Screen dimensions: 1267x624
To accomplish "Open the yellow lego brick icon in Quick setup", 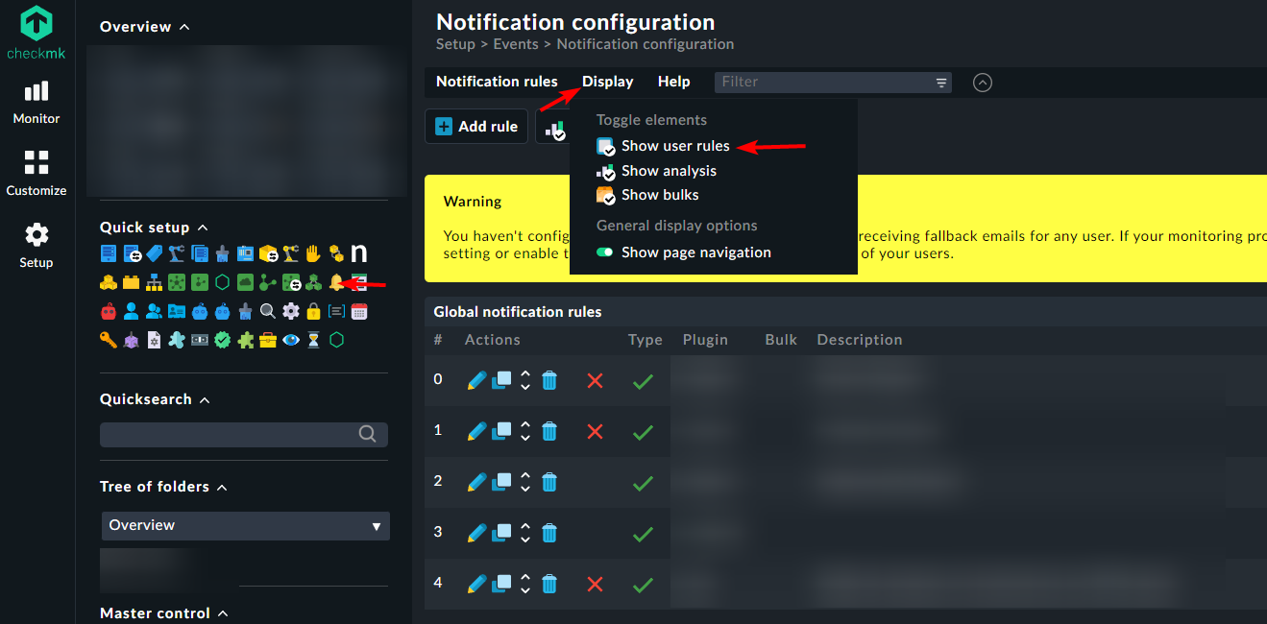I will [132, 282].
